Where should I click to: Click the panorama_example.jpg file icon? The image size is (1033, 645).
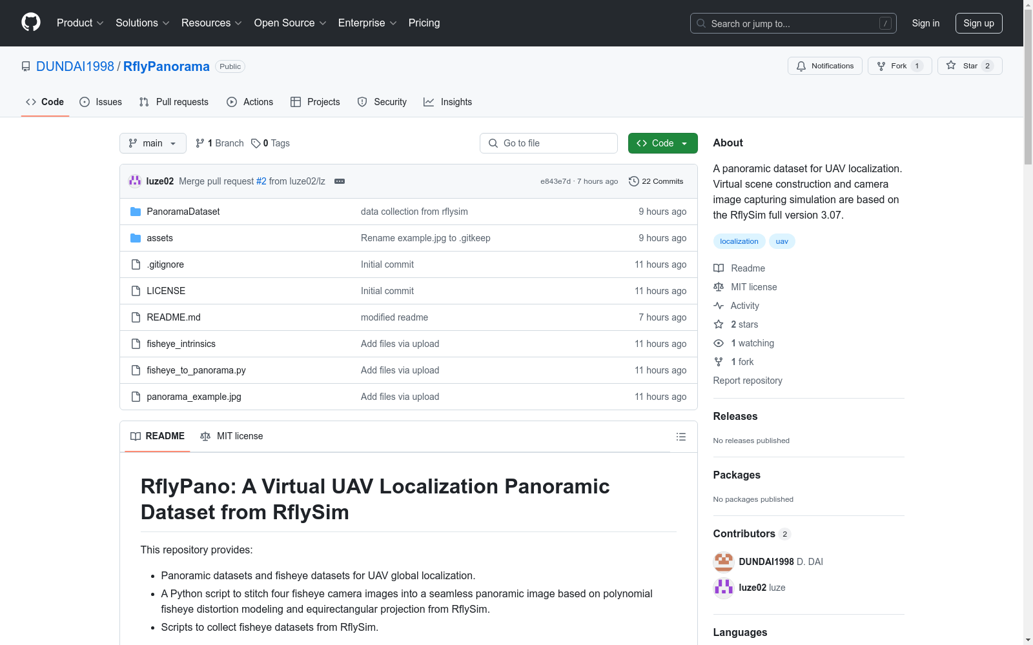[x=136, y=397]
